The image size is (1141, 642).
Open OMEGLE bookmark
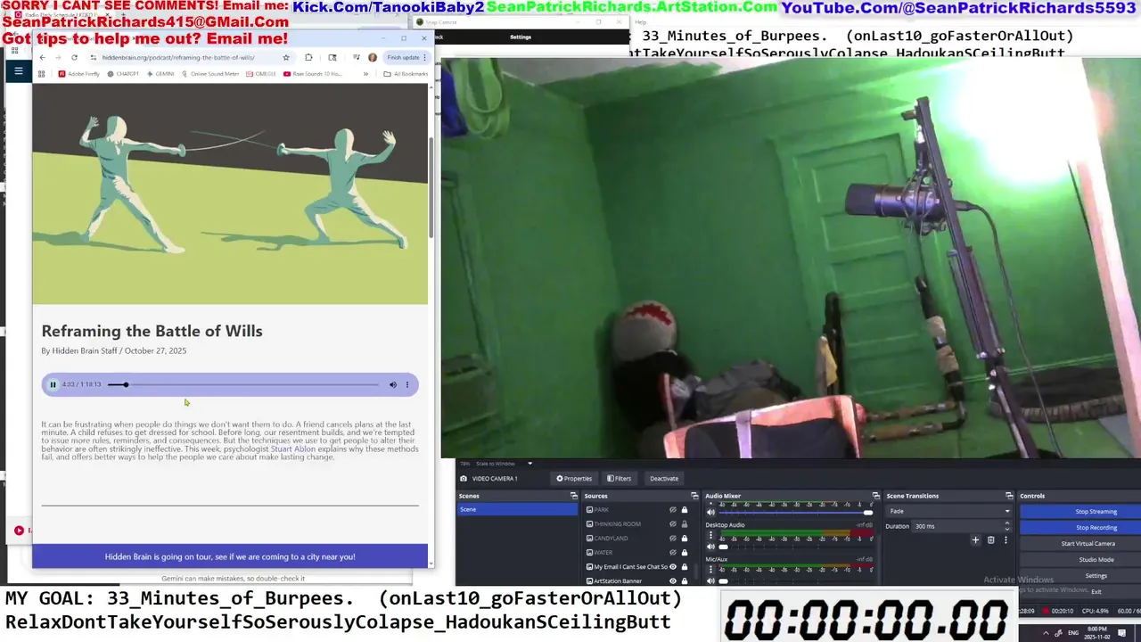[x=261, y=74]
